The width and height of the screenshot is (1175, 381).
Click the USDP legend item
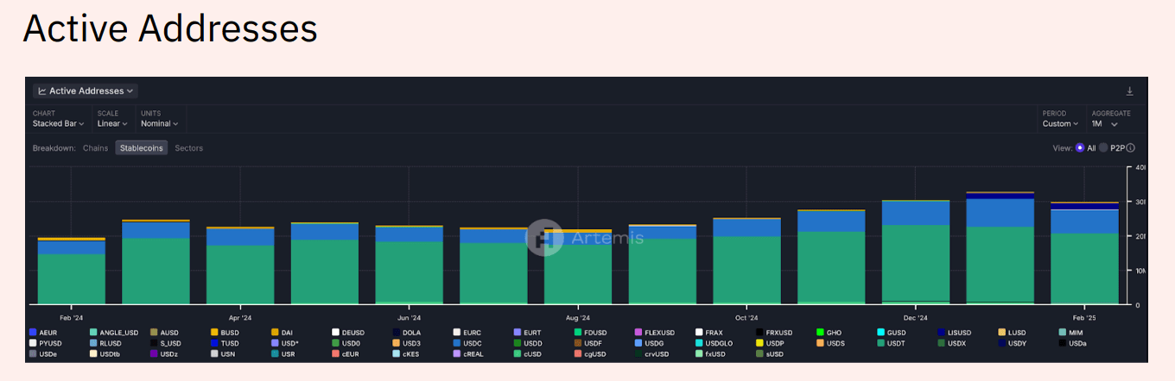tap(770, 343)
